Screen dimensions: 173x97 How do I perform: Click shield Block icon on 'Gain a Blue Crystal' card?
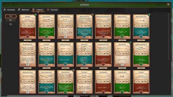[67, 54]
